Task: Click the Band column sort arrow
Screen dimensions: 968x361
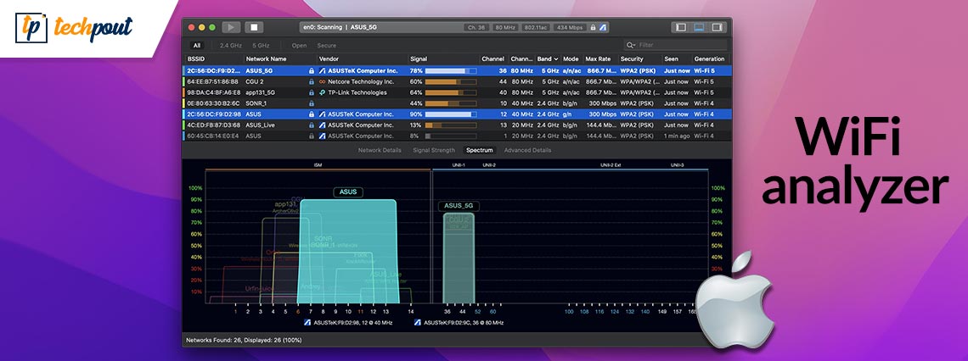Action: point(556,59)
